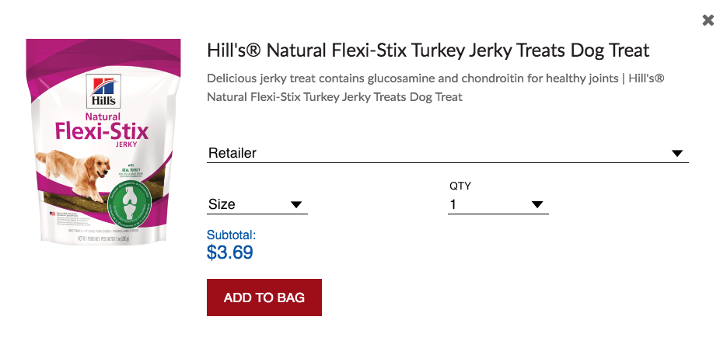727x355 pixels.
Task: Click the Size field label text
Action: (x=222, y=205)
